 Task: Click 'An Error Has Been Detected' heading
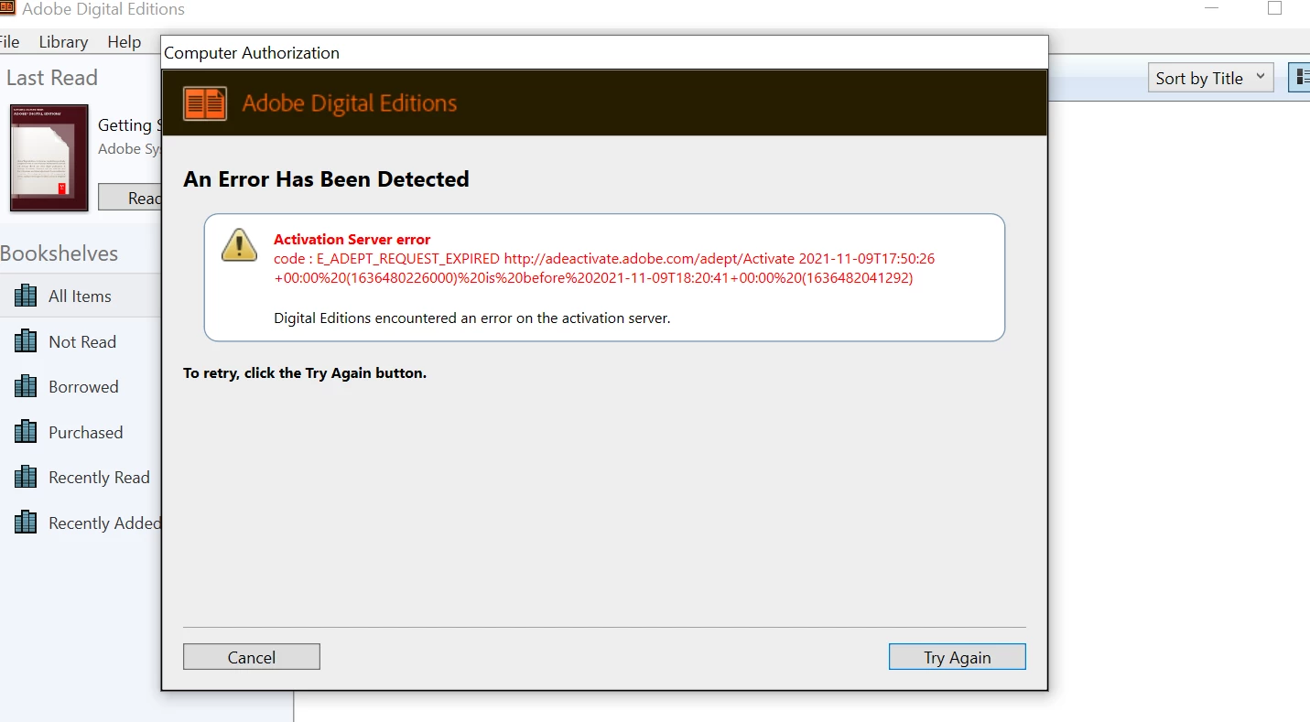[326, 179]
